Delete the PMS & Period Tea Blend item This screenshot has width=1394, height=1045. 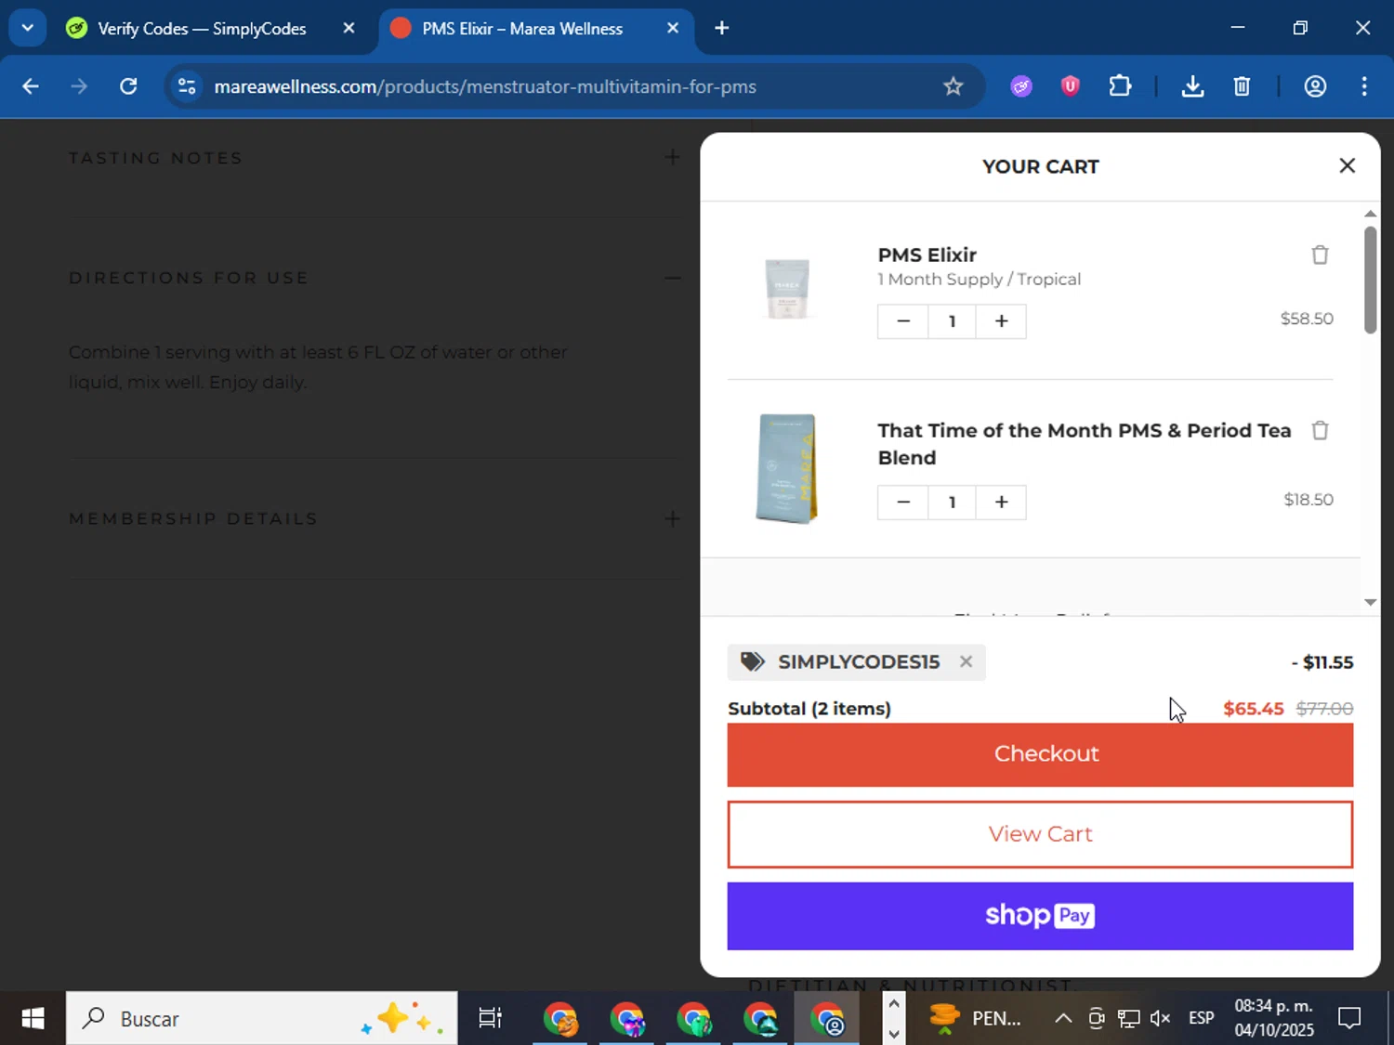coord(1320,430)
